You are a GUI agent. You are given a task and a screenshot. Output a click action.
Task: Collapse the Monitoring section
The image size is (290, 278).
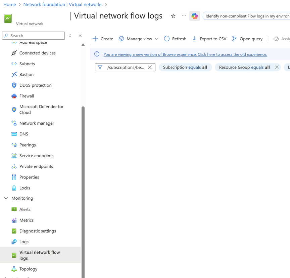coord(6,198)
